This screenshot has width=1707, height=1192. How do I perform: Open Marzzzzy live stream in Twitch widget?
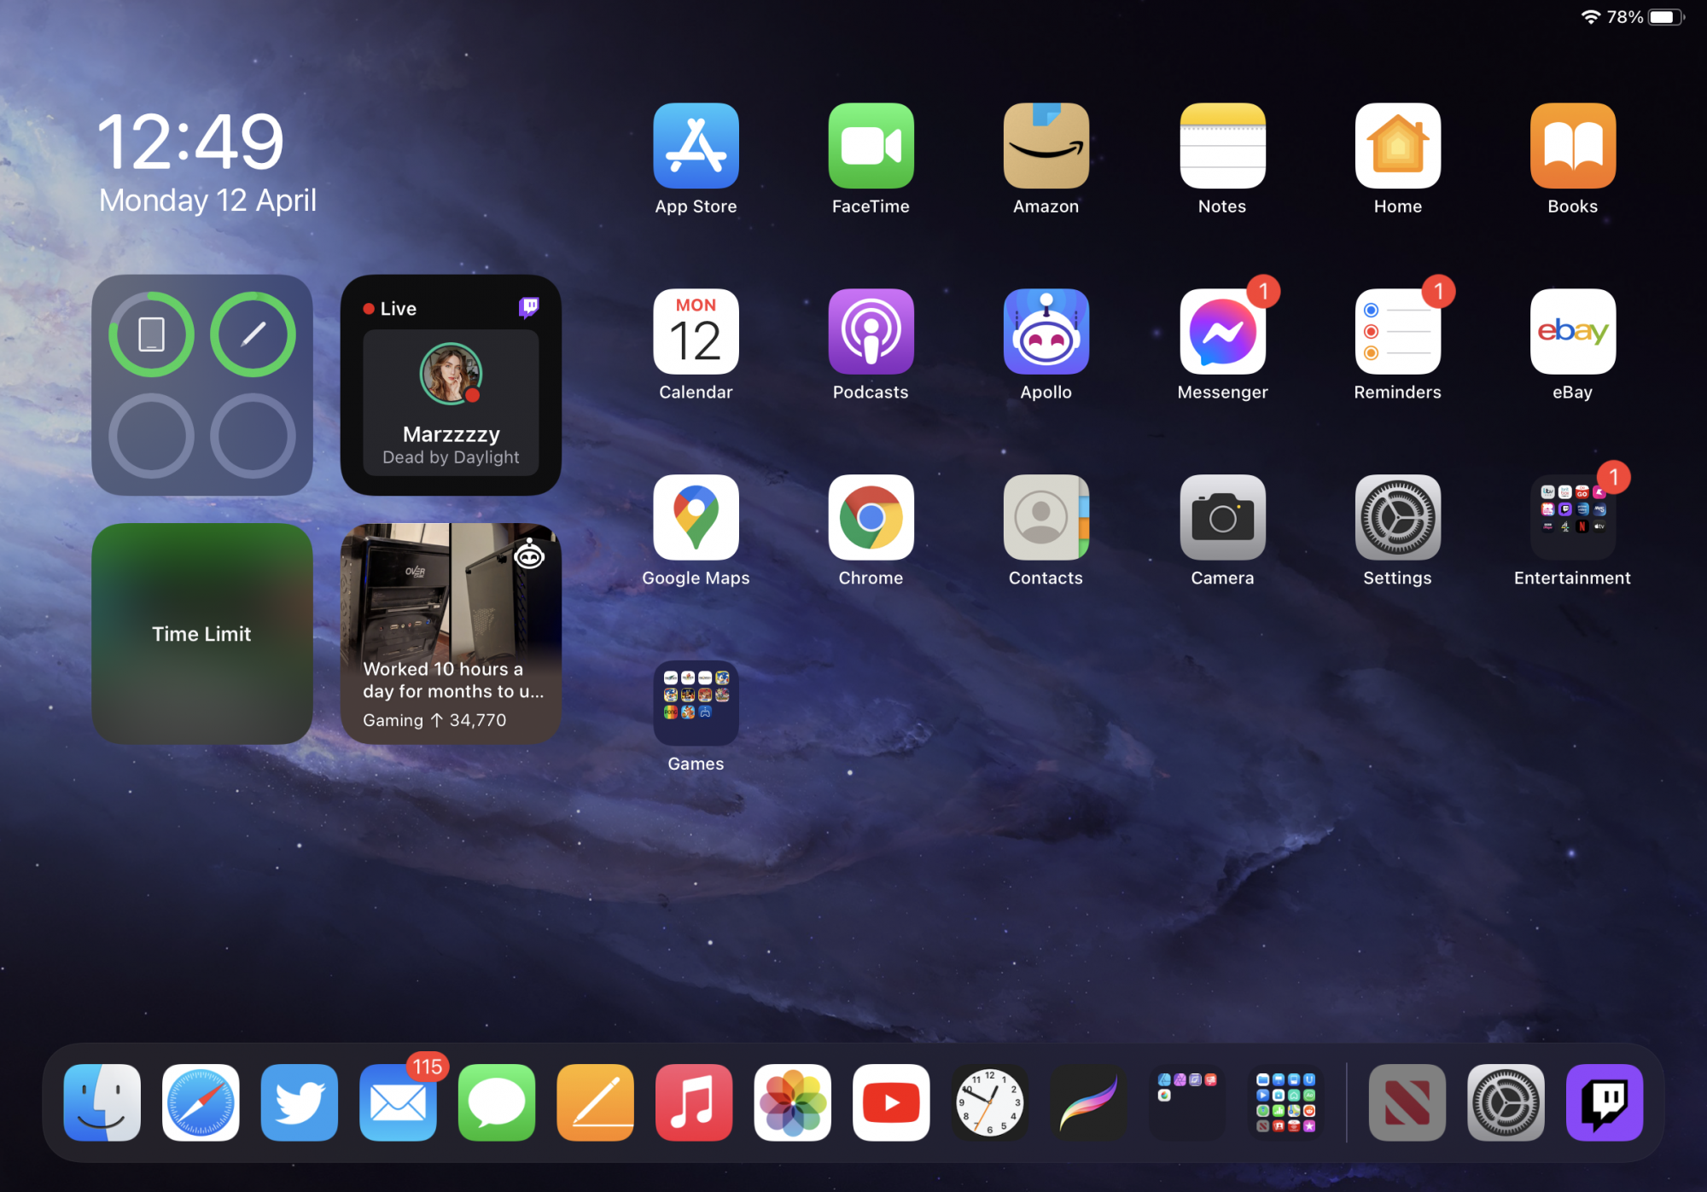(451, 401)
